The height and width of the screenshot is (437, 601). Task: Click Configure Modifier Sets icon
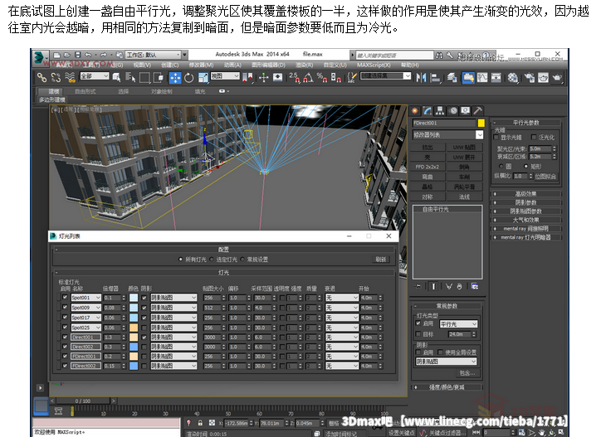pos(475,286)
